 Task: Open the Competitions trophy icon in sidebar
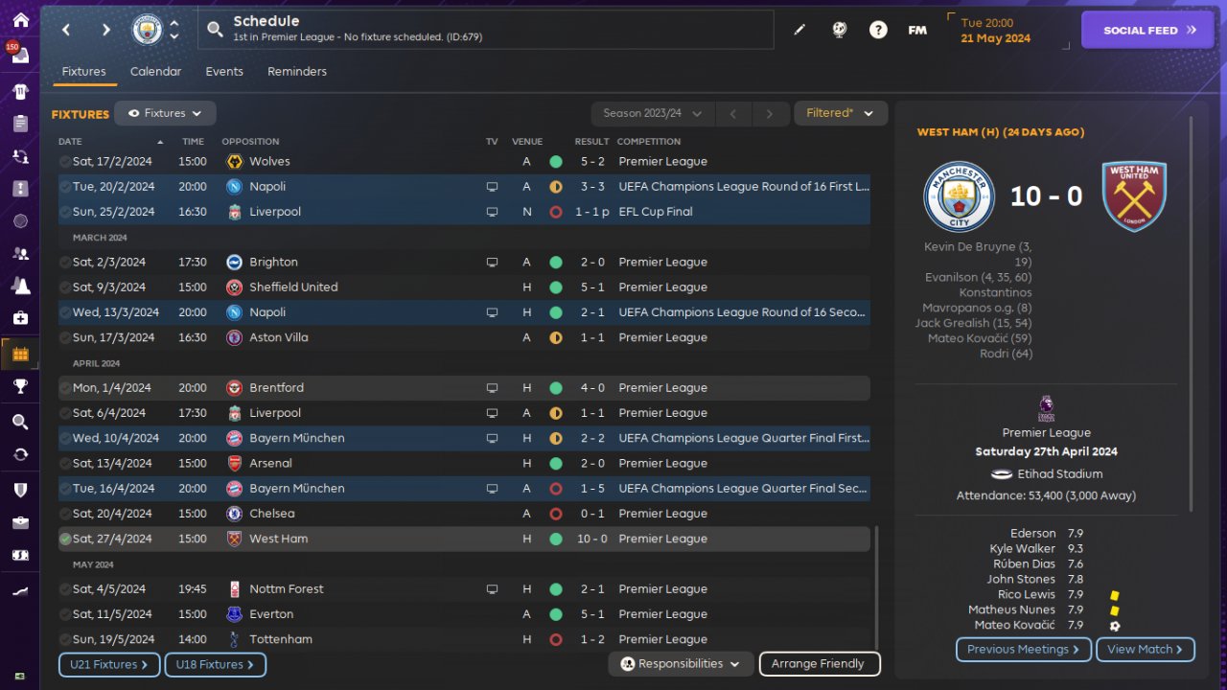pos(20,386)
